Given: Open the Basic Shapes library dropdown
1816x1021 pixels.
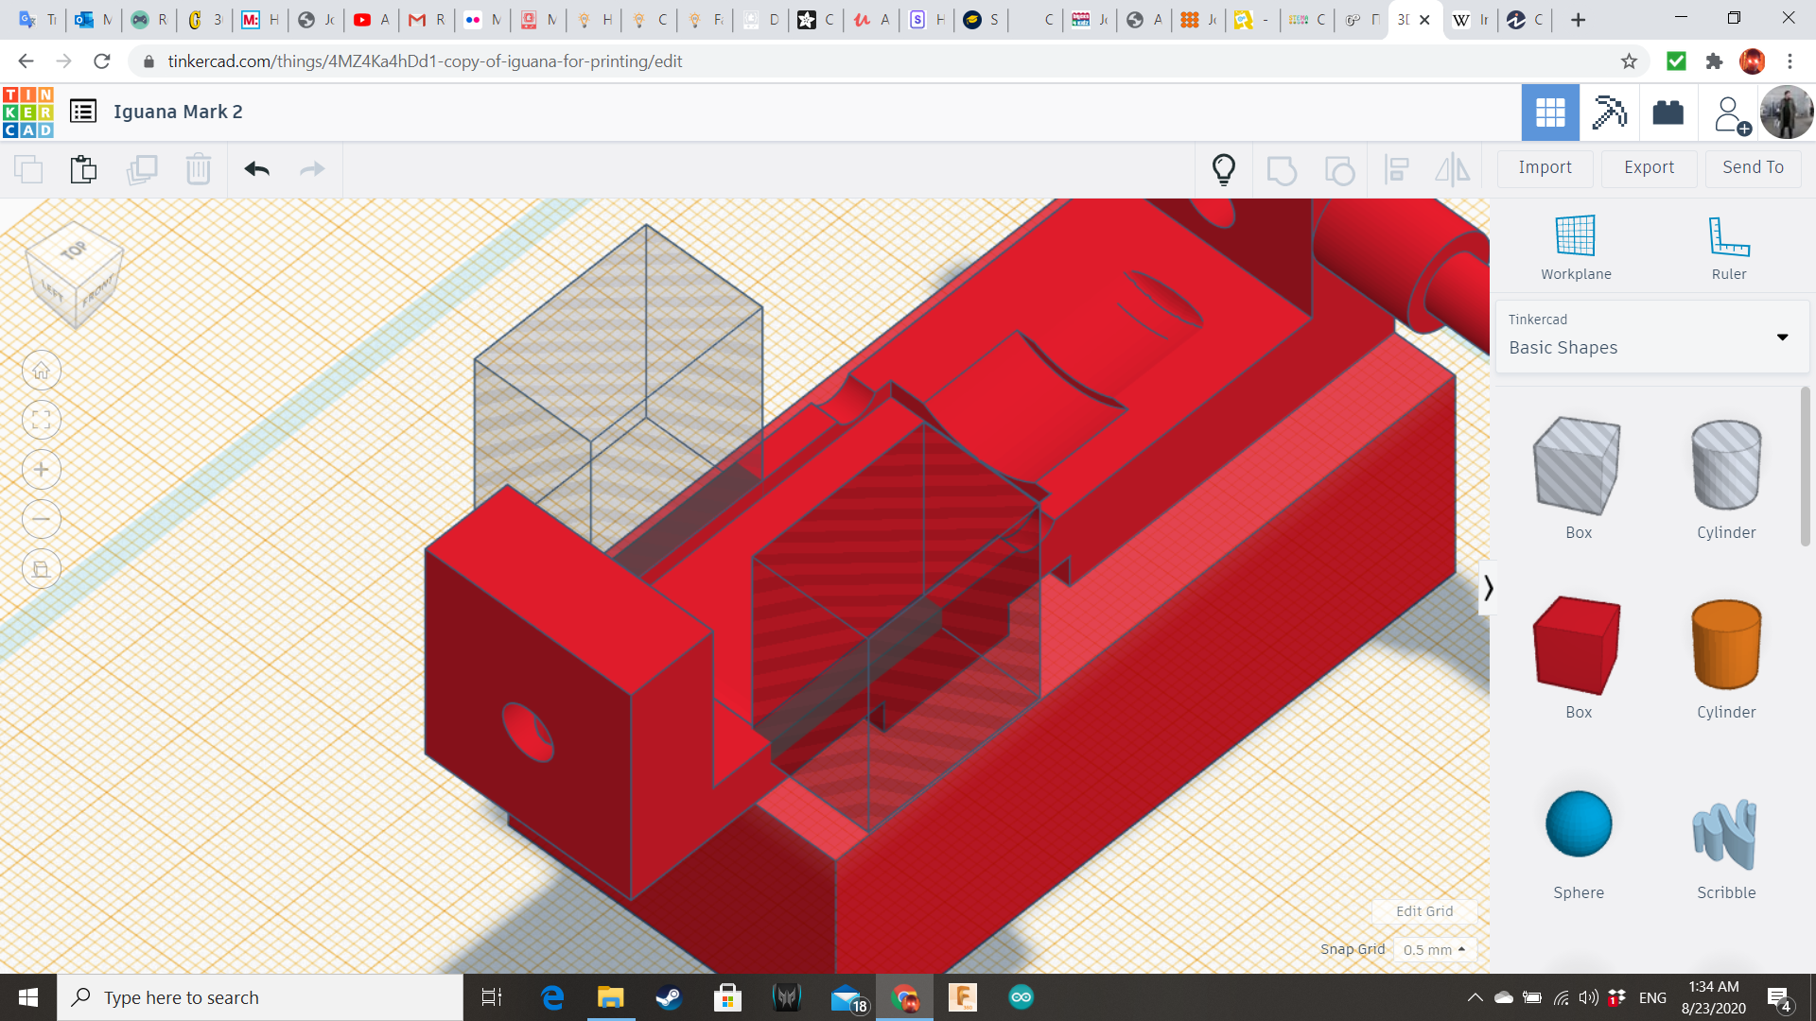Looking at the screenshot, I should pos(1651,337).
